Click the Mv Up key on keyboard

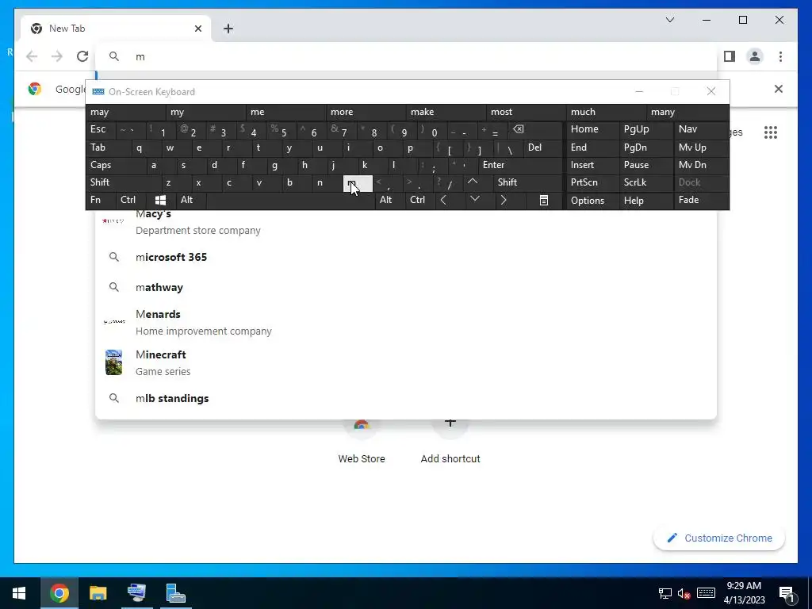coord(701,147)
